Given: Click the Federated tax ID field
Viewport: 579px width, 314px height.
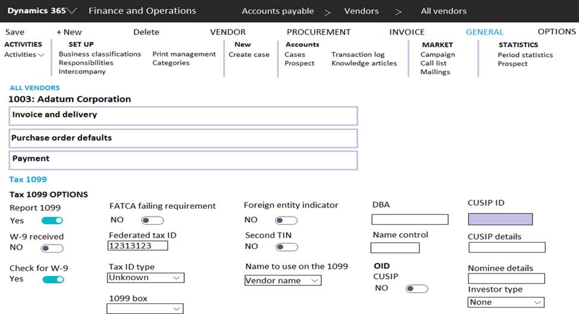Looking at the screenshot, I should coord(138,246).
